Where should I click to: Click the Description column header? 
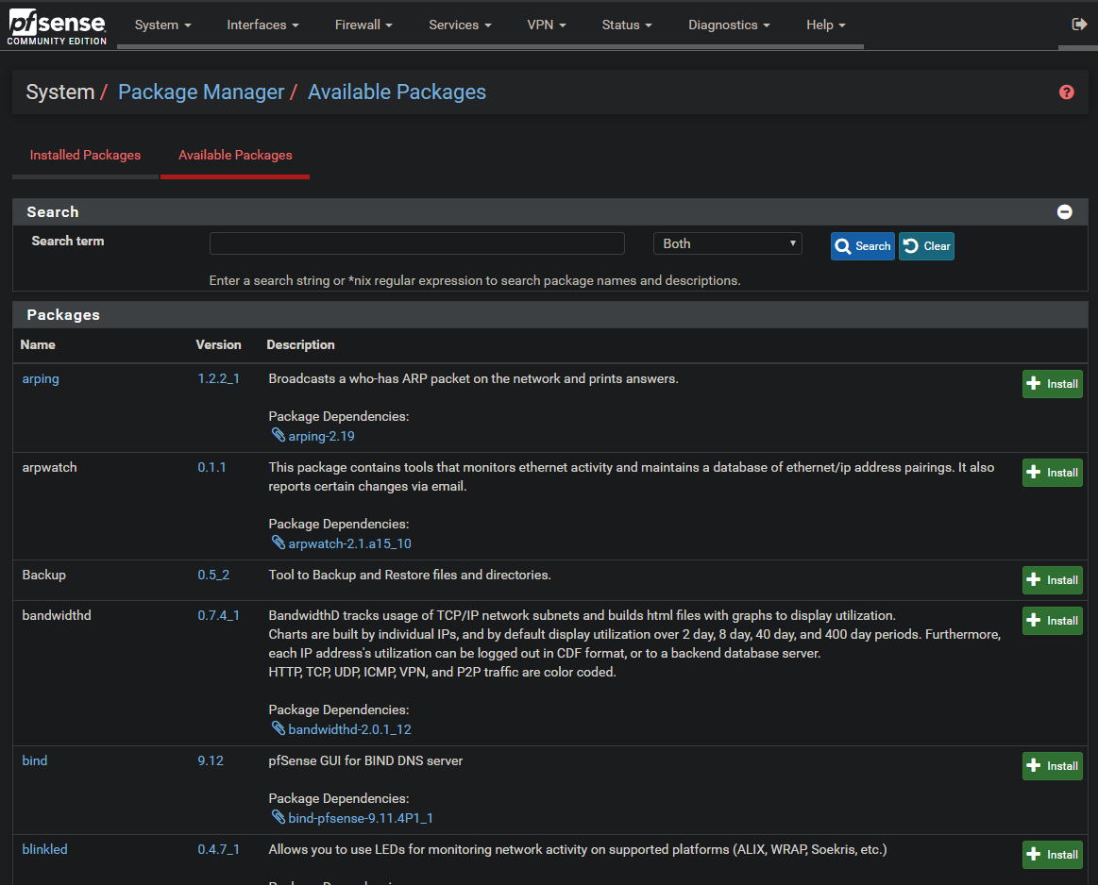(300, 345)
